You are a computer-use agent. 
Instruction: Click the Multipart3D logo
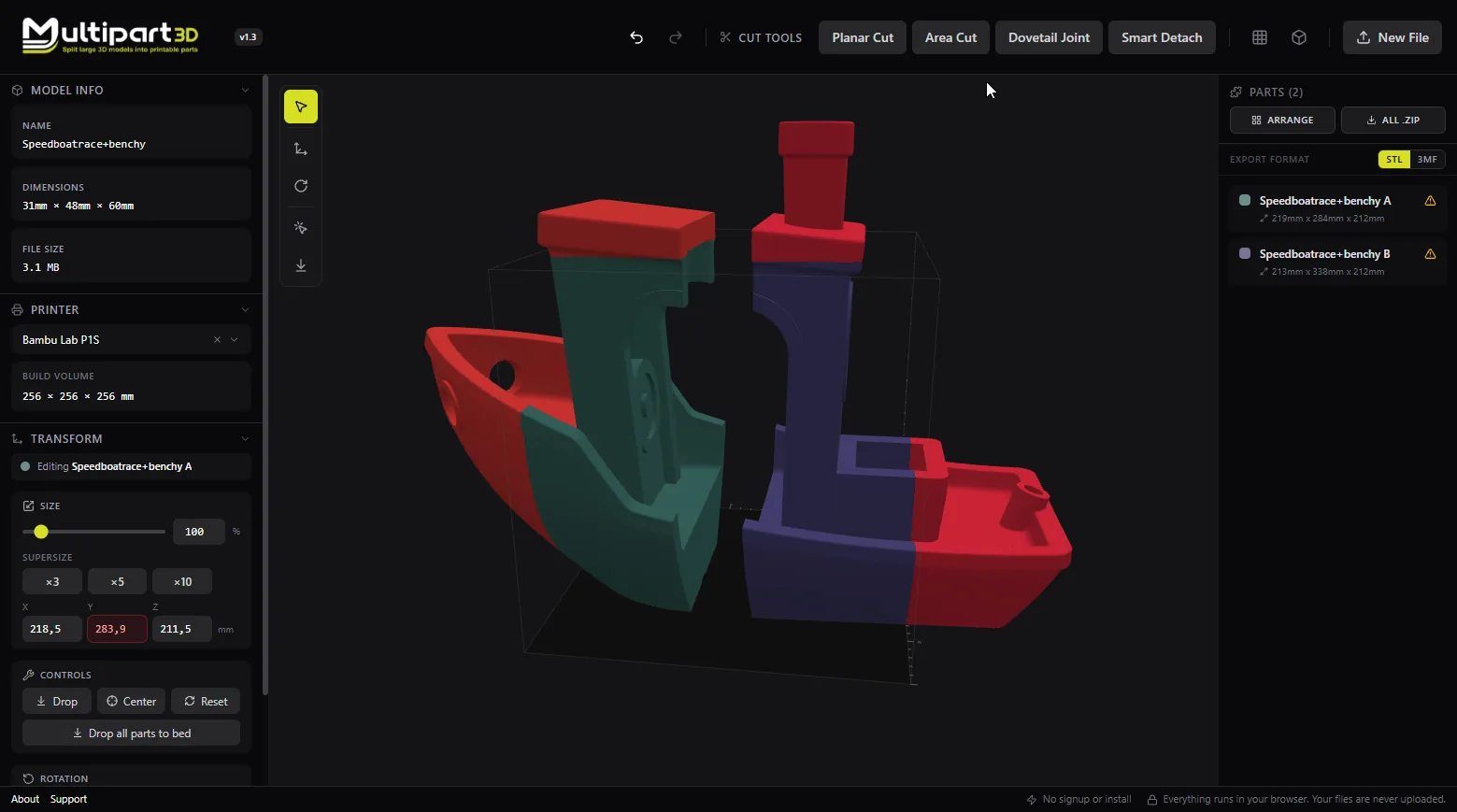[110, 36]
